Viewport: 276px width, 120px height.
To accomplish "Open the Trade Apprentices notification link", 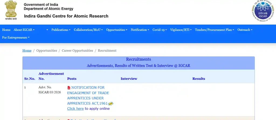I will (88, 95).
